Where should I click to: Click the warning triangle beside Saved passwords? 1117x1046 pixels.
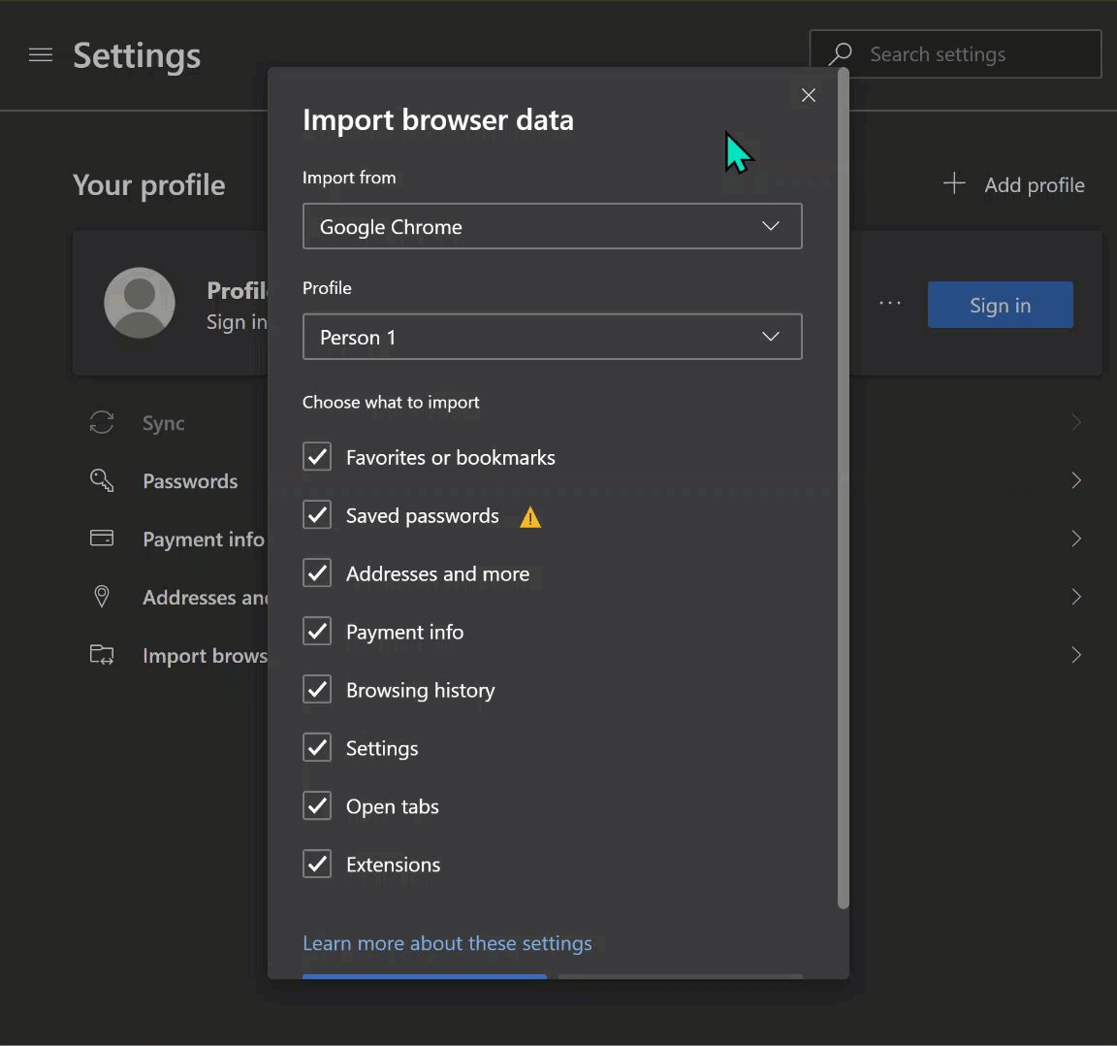(530, 517)
